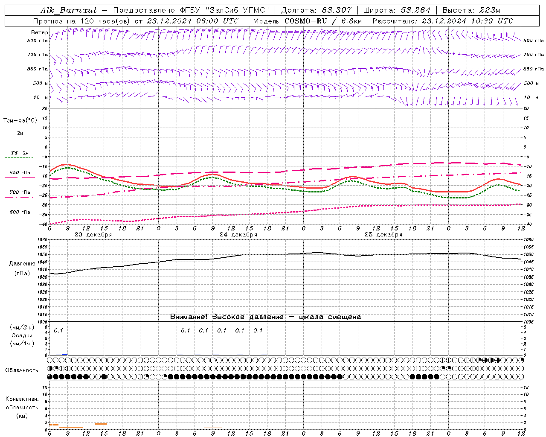This screenshot has width=546, height=437.
Task: Click 'Прогноз на 120 часа(ов)' forecast text
Action: pyautogui.click(x=82, y=21)
